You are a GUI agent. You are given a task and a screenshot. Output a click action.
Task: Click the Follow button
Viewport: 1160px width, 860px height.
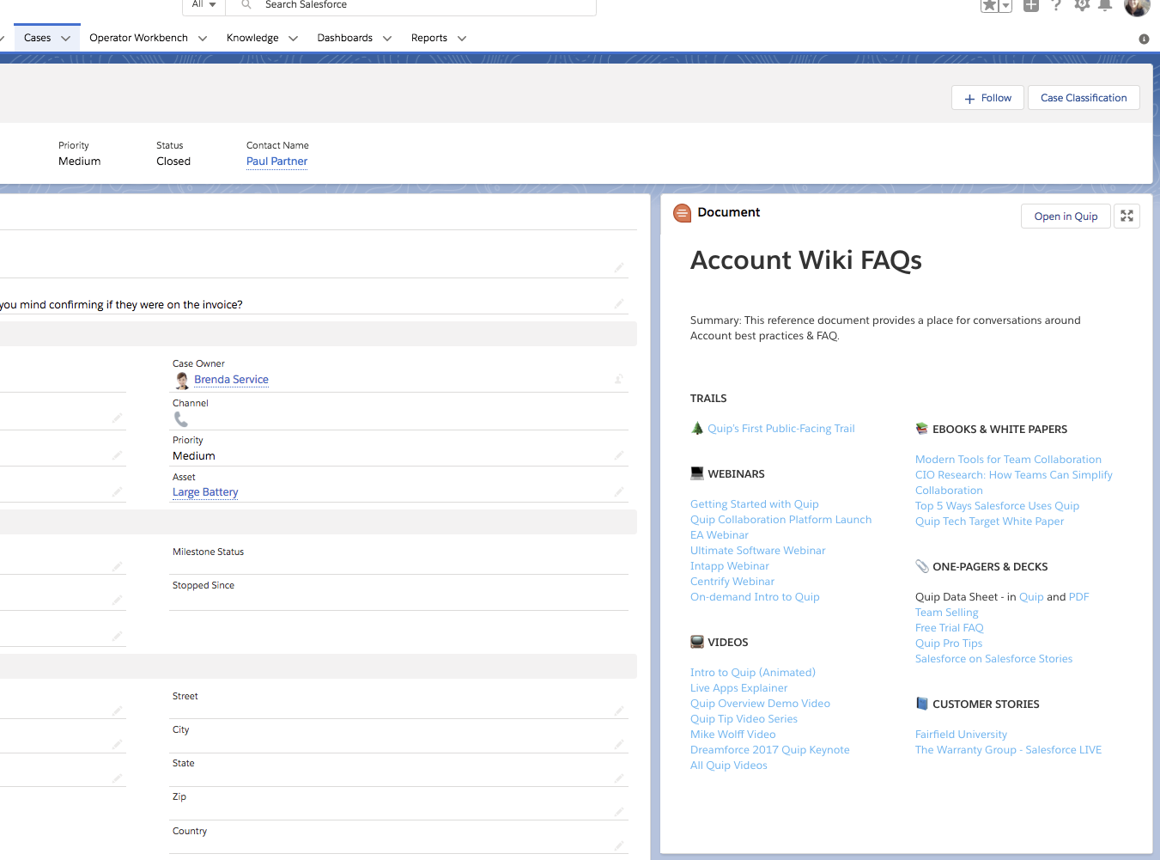pyautogui.click(x=987, y=98)
